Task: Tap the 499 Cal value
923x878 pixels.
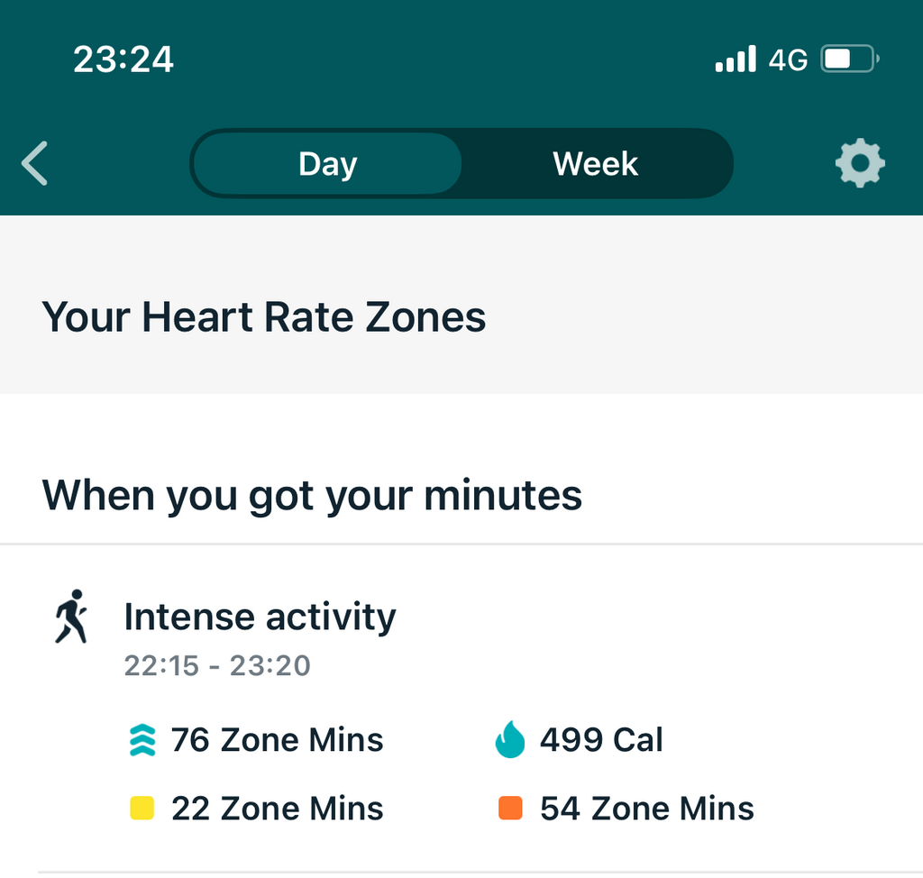Action: click(x=601, y=740)
